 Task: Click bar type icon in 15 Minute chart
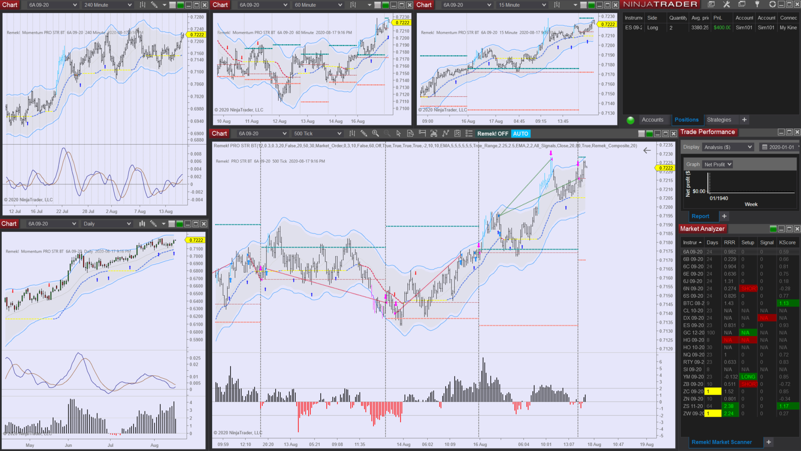[557, 5]
